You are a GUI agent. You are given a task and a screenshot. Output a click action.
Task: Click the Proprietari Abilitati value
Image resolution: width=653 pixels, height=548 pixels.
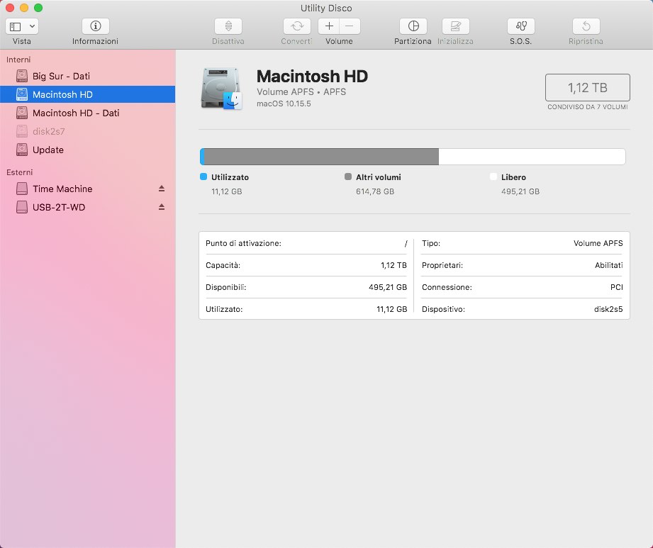click(609, 265)
